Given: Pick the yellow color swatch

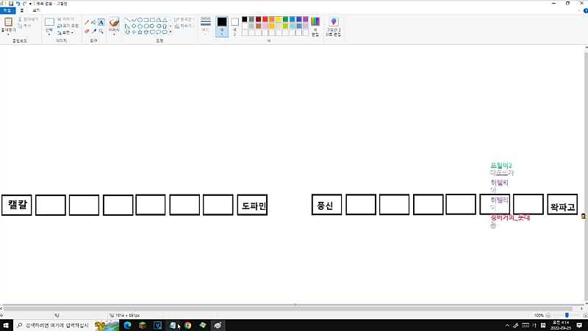Looking at the screenshot, I should coord(279,19).
